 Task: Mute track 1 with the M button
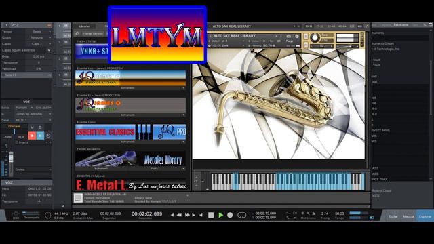pyautogui.click(x=66, y=26)
